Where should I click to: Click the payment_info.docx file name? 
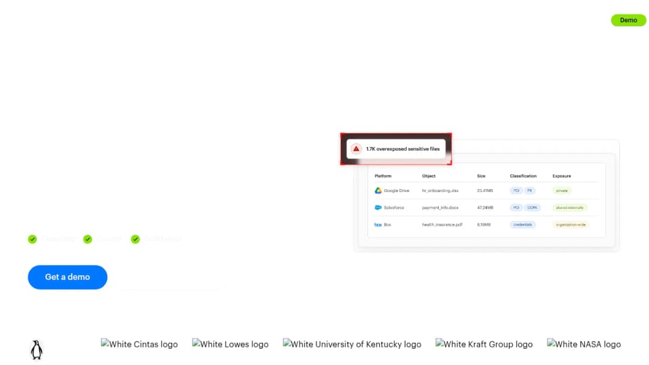pos(440,208)
